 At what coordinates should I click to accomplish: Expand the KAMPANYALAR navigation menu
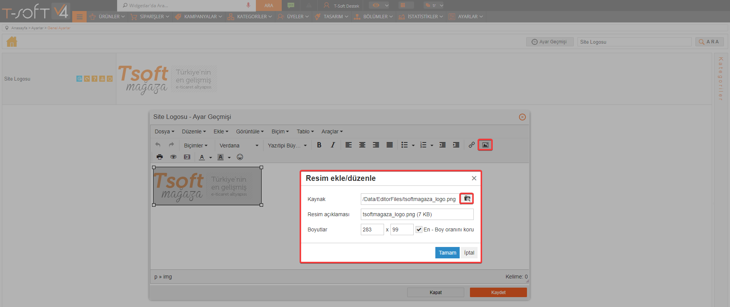[x=198, y=17]
